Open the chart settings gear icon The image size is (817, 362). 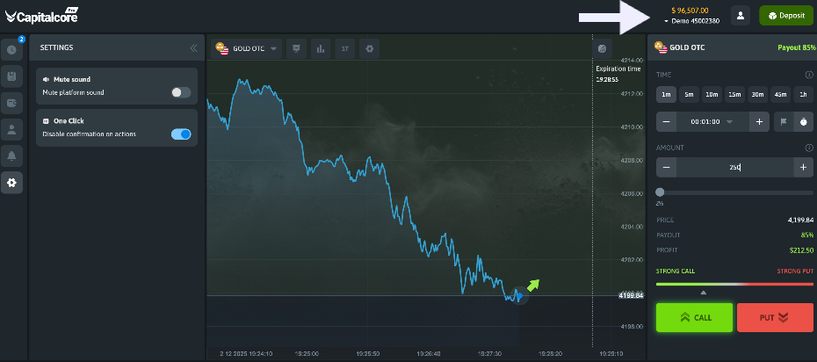click(x=370, y=49)
